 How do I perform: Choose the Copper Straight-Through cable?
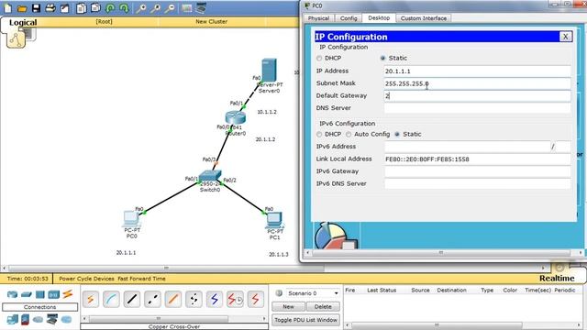pyautogui.click(x=132, y=300)
